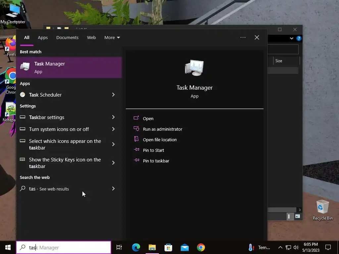
Task: Open Task Manager best match result
Action: tap(69, 67)
